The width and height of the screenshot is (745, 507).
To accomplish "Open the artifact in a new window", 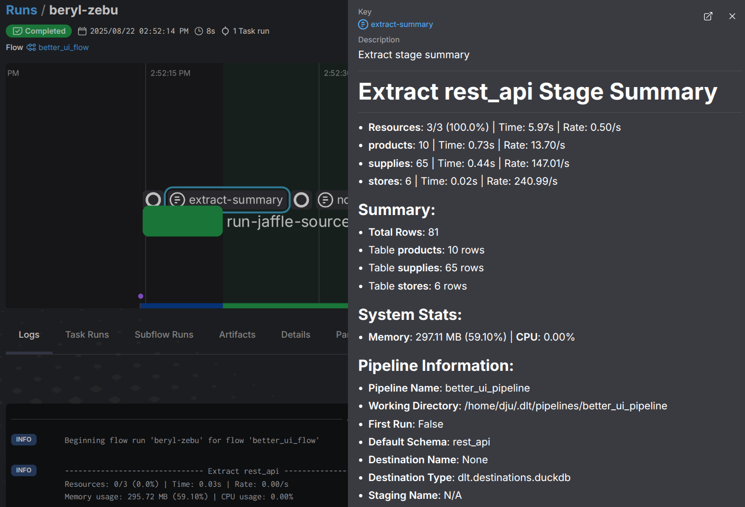I will [708, 16].
